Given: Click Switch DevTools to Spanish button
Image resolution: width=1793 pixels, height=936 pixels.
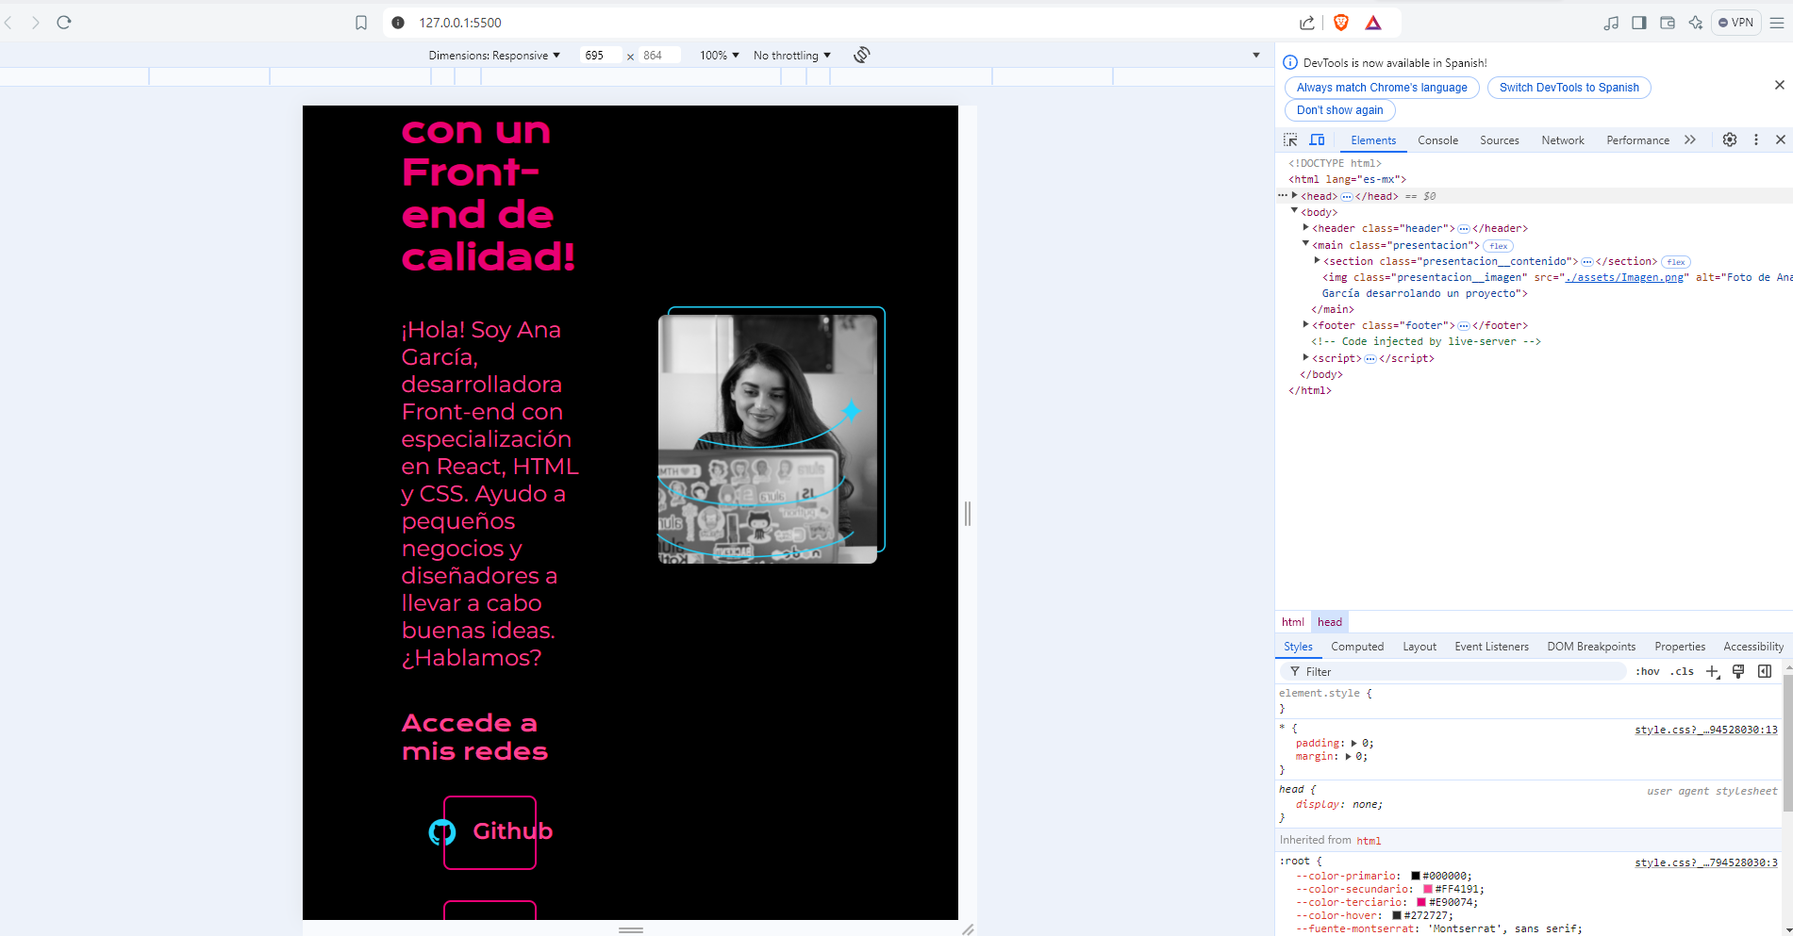Looking at the screenshot, I should (x=1569, y=88).
